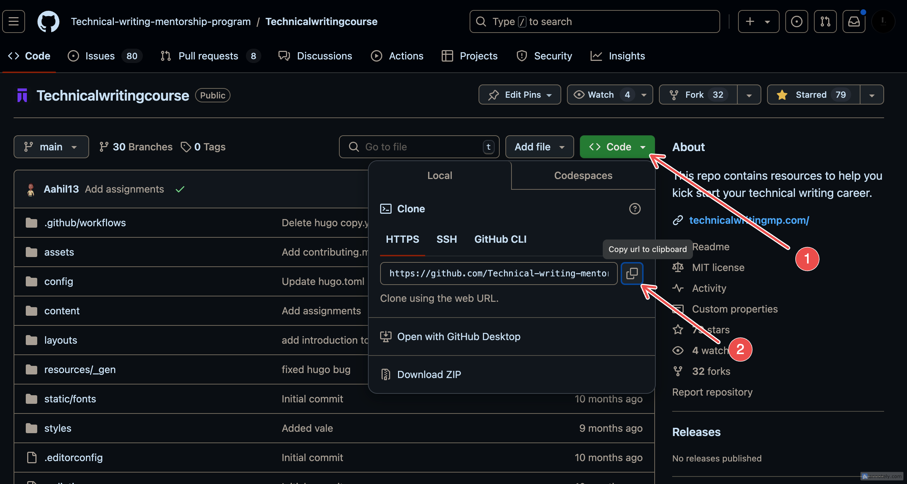Switch to the Codespaces tab
The height and width of the screenshot is (484, 907).
583,175
